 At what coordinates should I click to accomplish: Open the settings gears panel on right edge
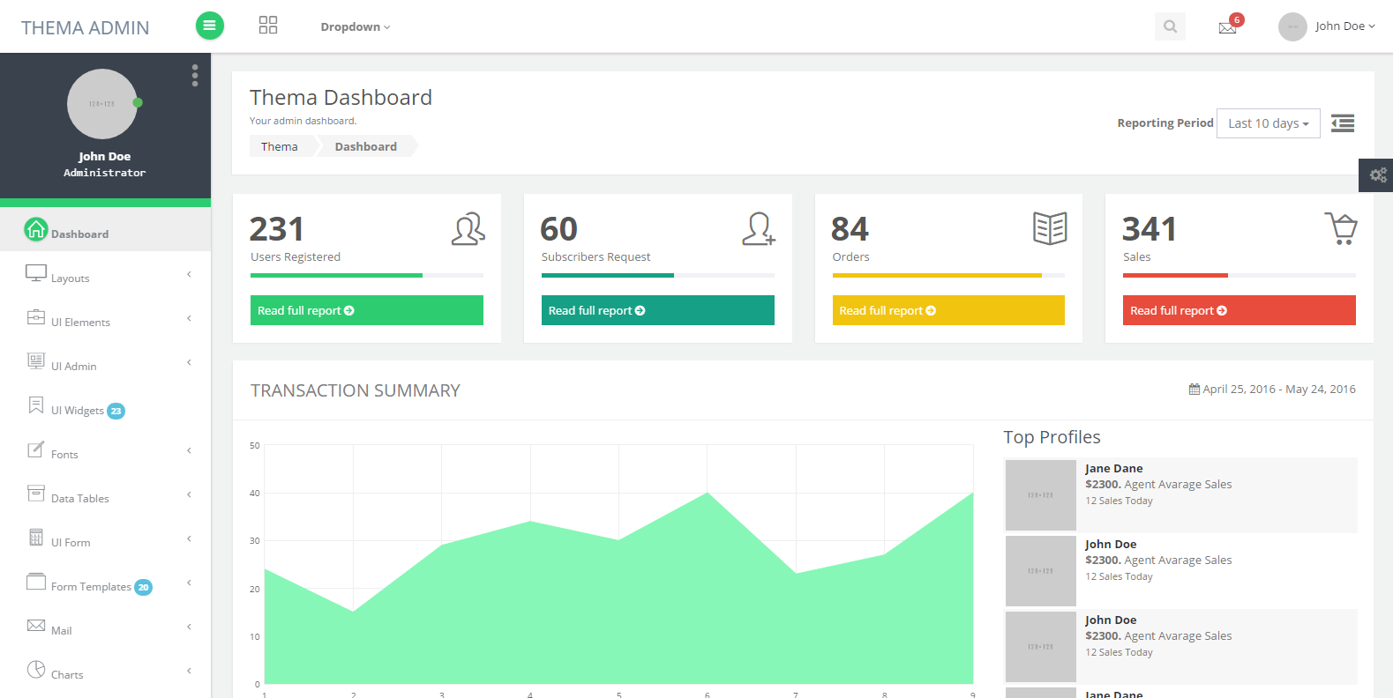1376,175
